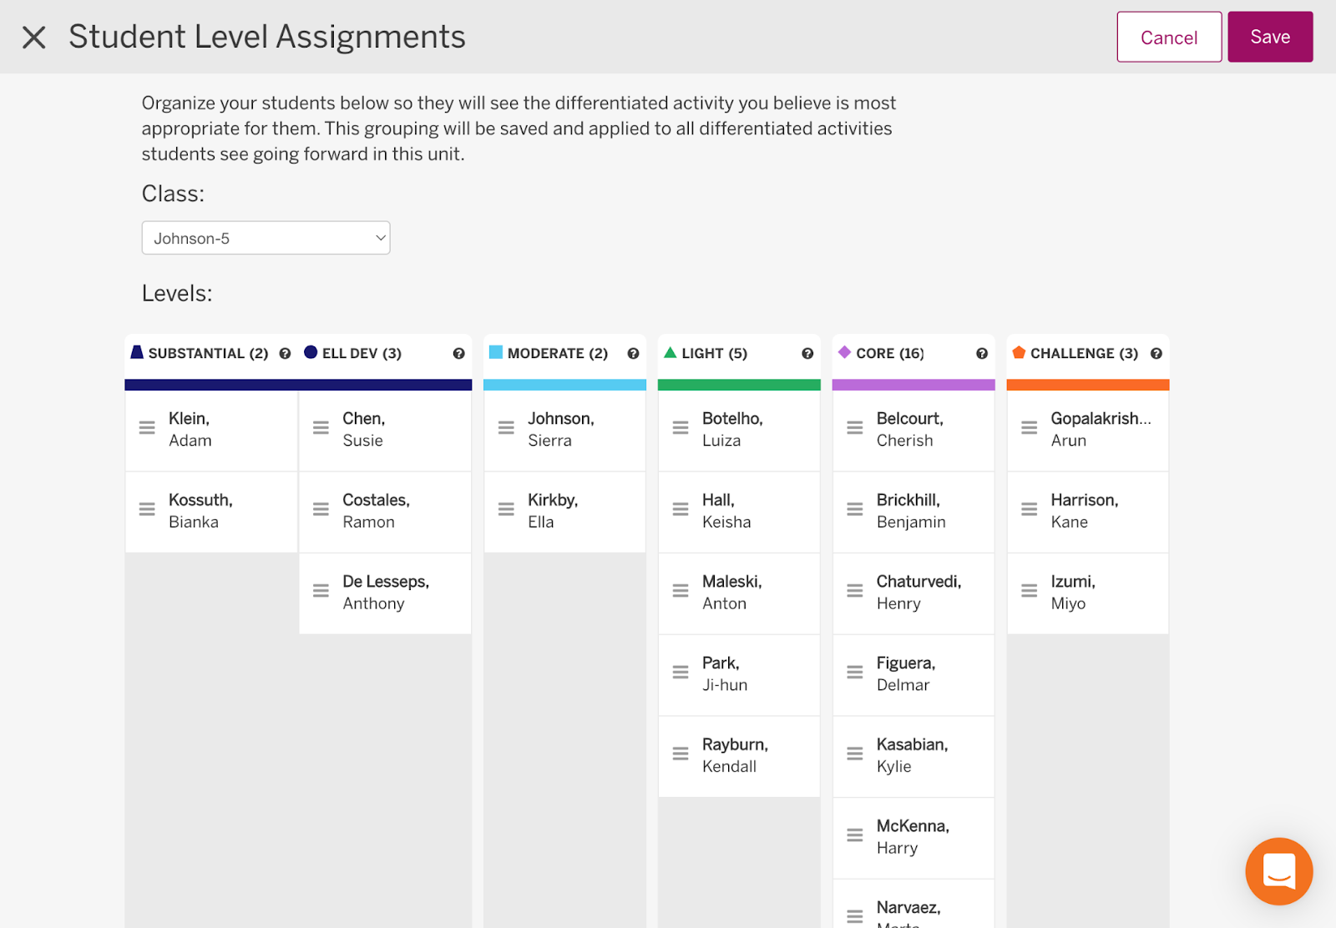This screenshot has height=928, width=1336.
Task: Click the drag handle beside Klein, Adam
Action: click(147, 428)
